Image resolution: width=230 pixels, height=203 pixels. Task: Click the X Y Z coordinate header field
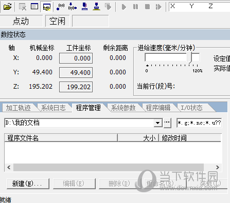click(x=199, y=7)
